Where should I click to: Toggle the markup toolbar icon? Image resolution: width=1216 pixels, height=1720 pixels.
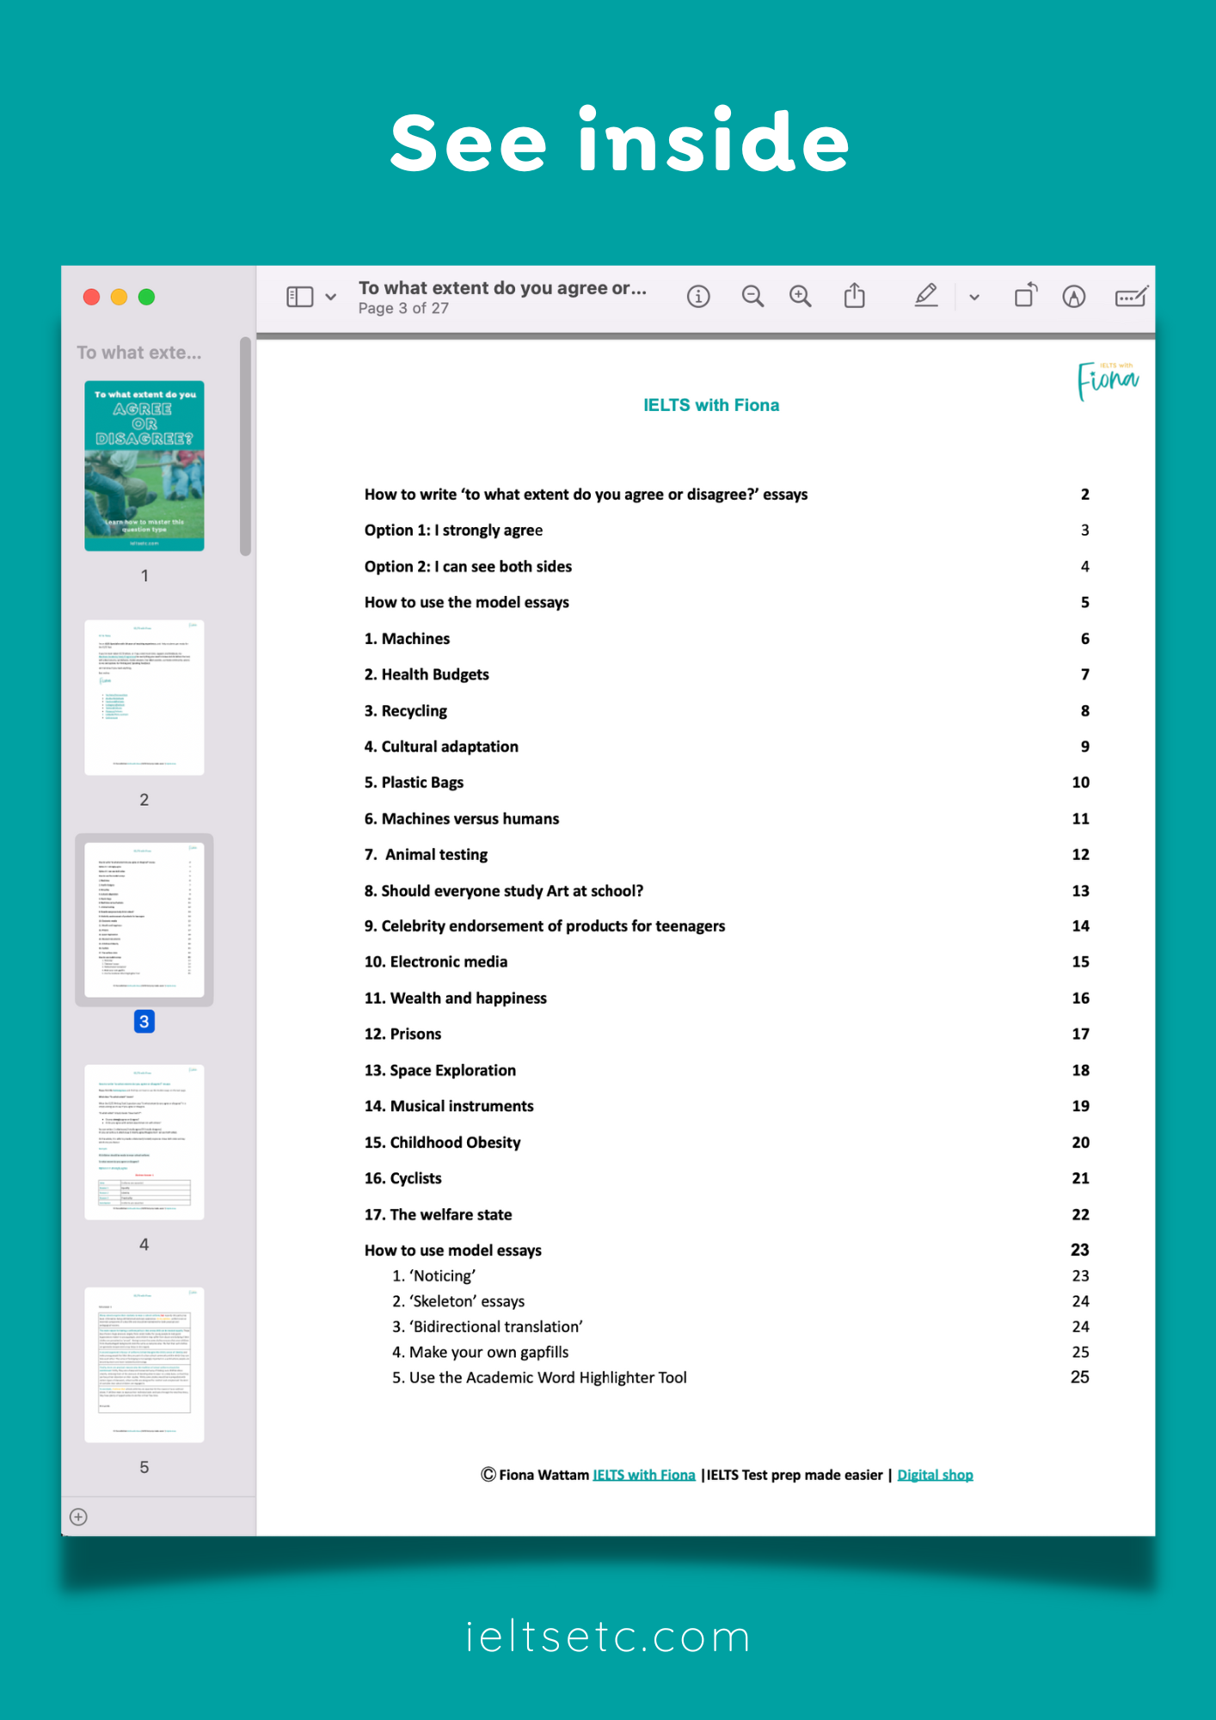coord(1073,297)
